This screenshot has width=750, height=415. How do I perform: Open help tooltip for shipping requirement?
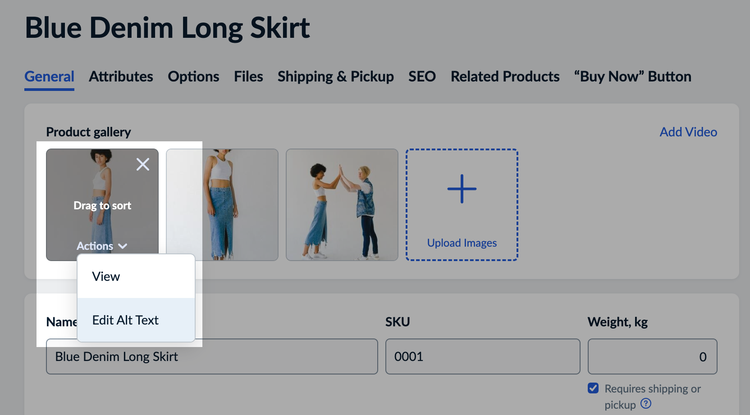coord(646,403)
